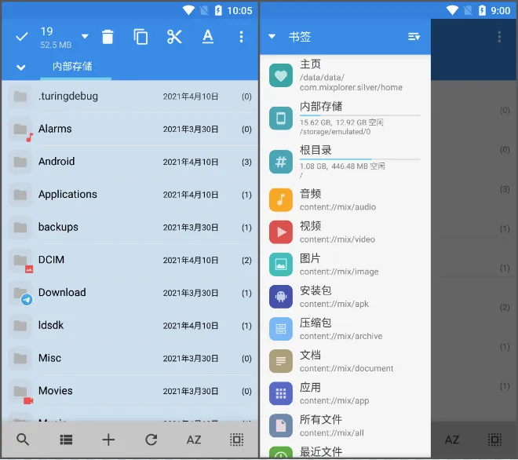Open 压缩包 archive category
518x460 pixels.
tap(345, 329)
